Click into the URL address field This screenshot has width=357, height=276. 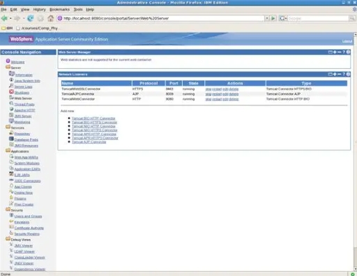pos(163,18)
